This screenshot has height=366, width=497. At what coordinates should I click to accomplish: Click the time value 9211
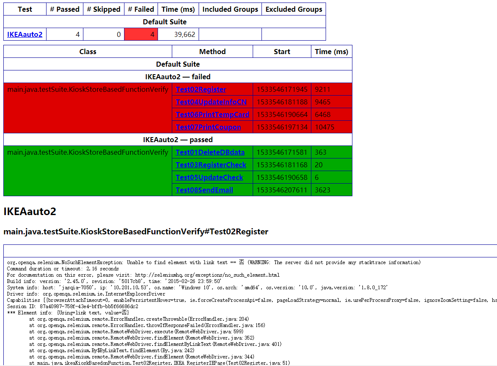pos(323,89)
